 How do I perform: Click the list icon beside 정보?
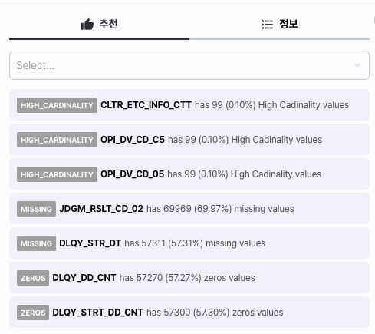pos(268,25)
